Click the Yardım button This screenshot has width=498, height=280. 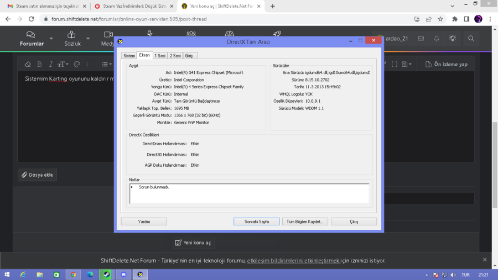coord(144,221)
